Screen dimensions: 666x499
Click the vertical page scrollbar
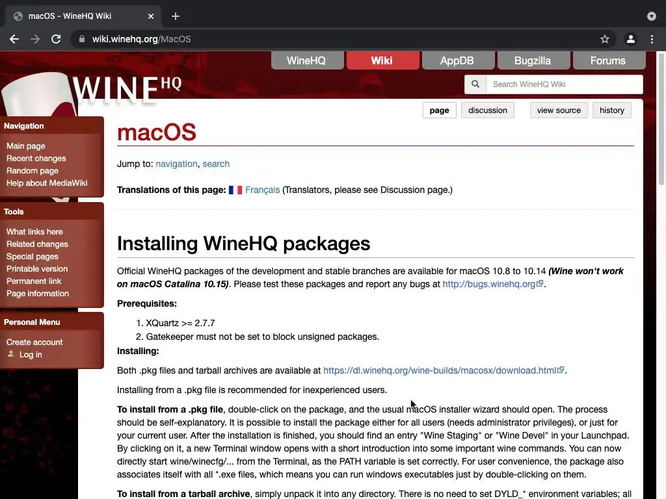661,119
